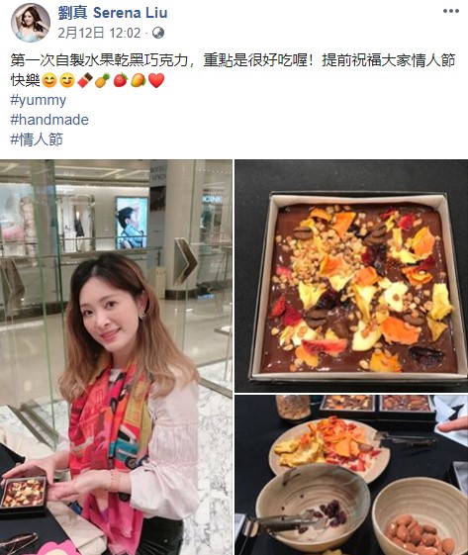
Task: Click the pineapple emoji in the caption
Action: point(103,80)
